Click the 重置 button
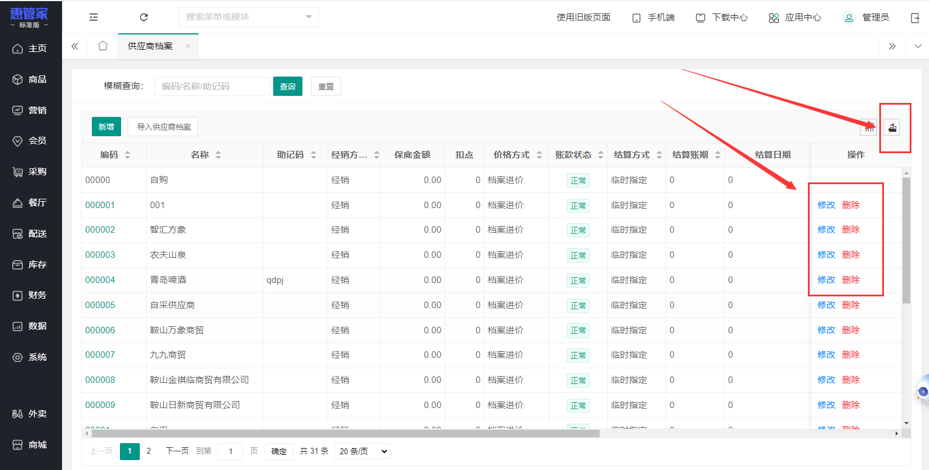929x470 pixels. pos(326,87)
